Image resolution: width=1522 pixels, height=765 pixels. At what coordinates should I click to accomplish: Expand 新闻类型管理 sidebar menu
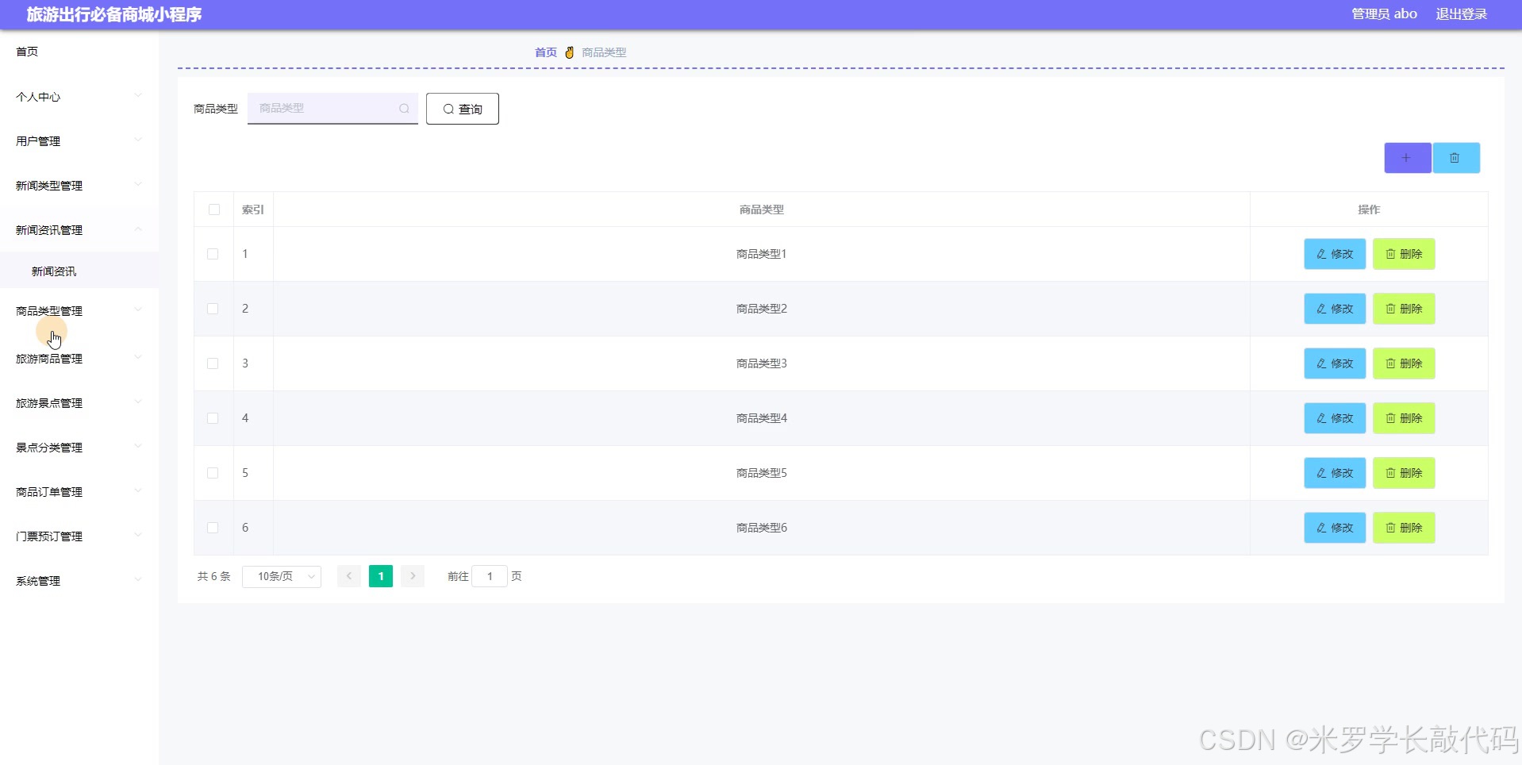pyautogui.click(x=79, y=186)
